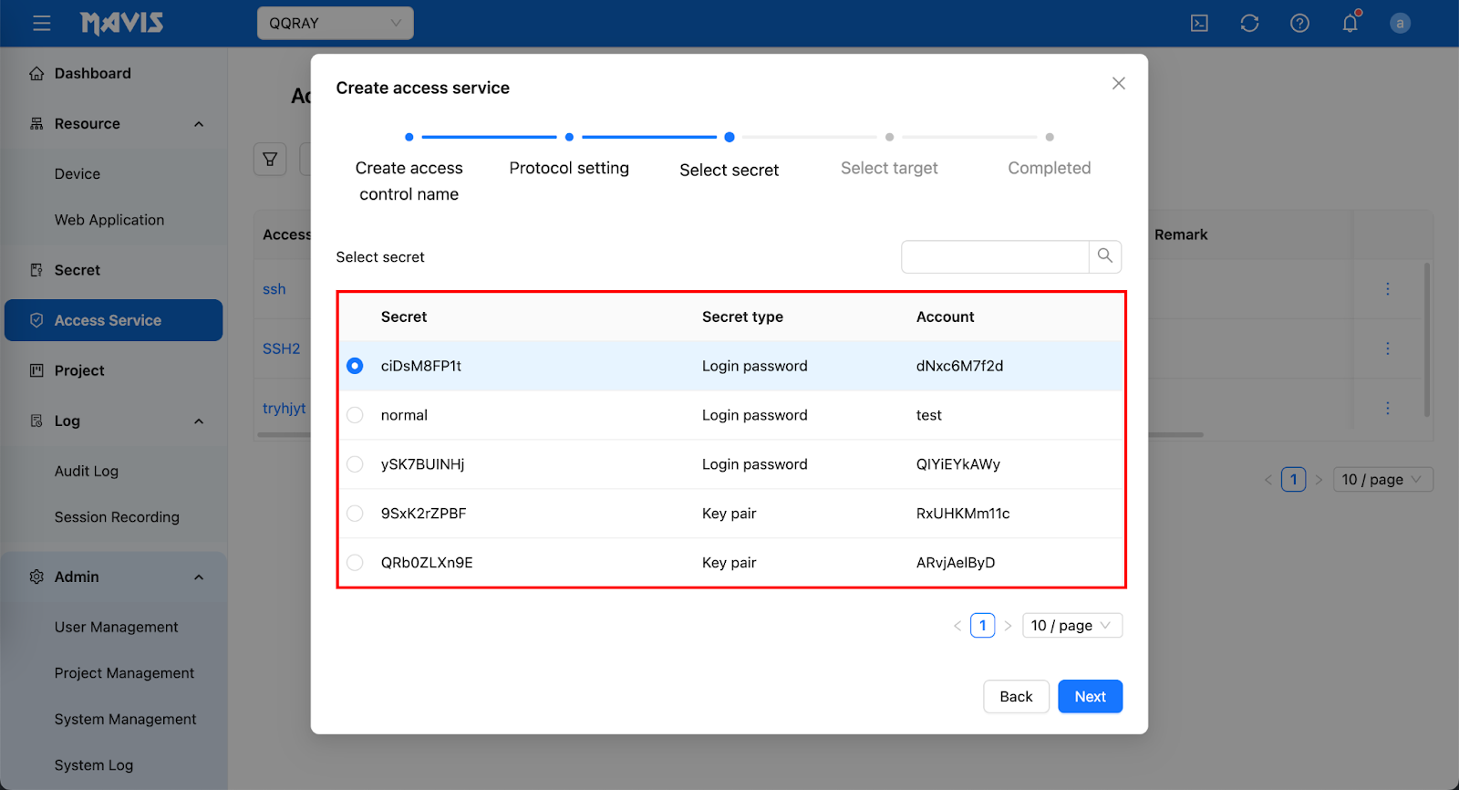Click the Back button

1016,697
